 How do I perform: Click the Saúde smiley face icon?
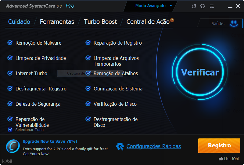[x=234, y=24]
